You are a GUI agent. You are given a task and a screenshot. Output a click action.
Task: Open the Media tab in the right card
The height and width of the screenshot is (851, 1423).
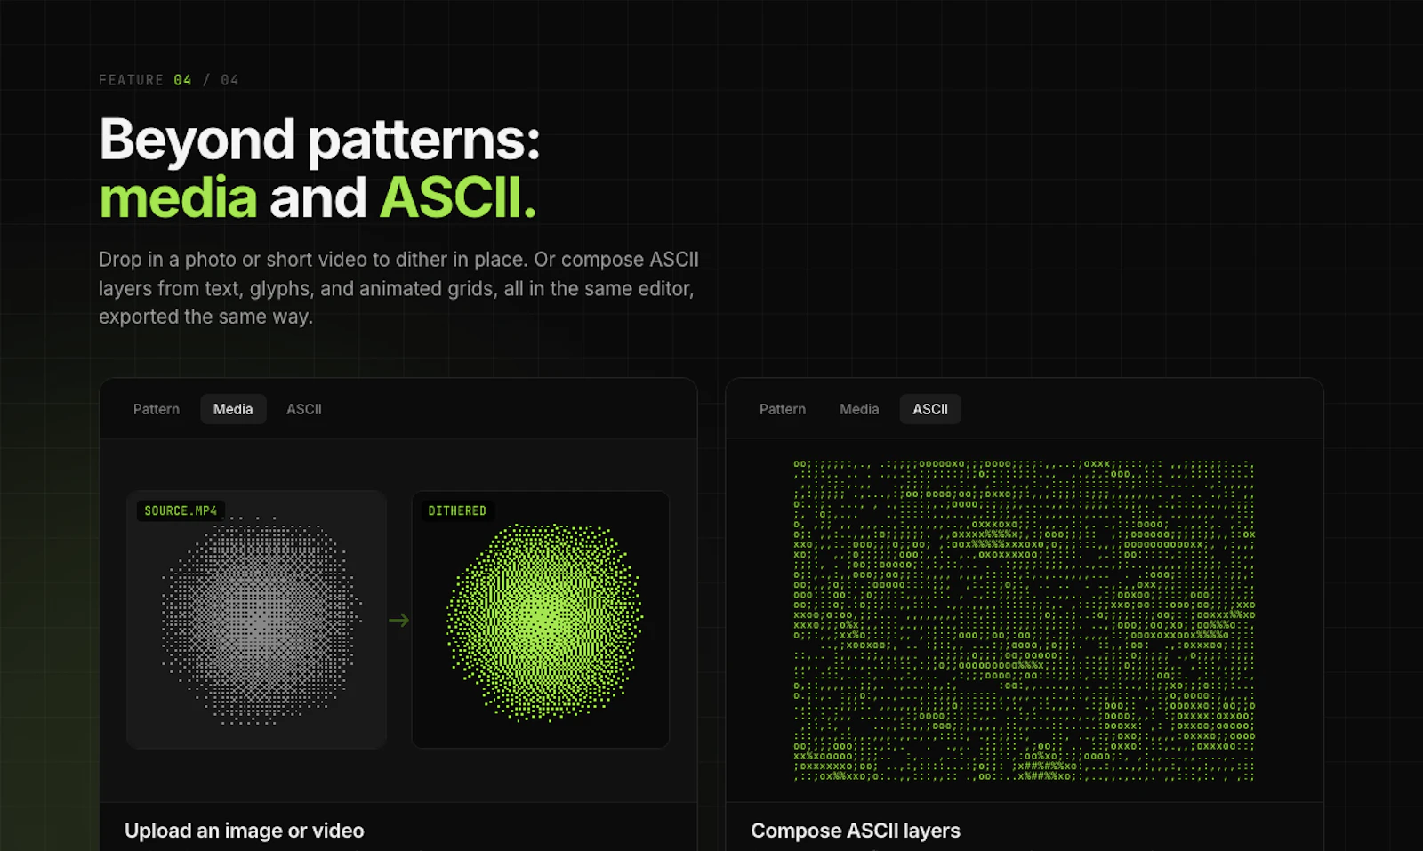click(x=859, y=409)
